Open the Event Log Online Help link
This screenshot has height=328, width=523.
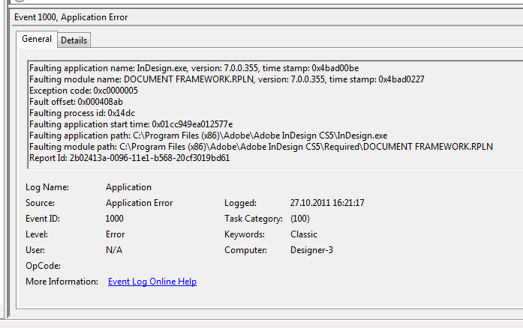click(x=152, y=282)
